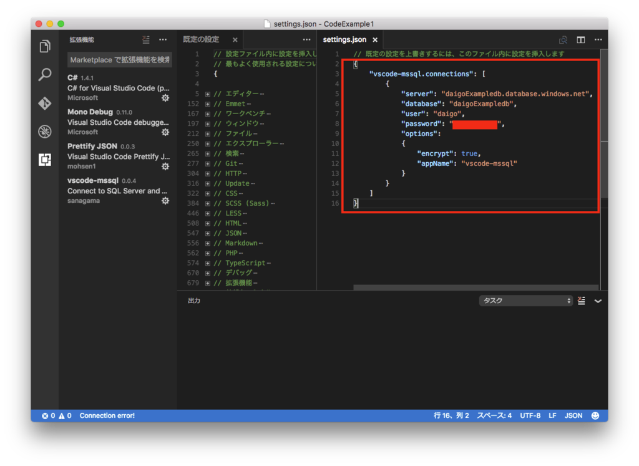Open the gear menu for Mono Debug extension
The height and width of the screenshot is (466, 639).
(165, 132)
